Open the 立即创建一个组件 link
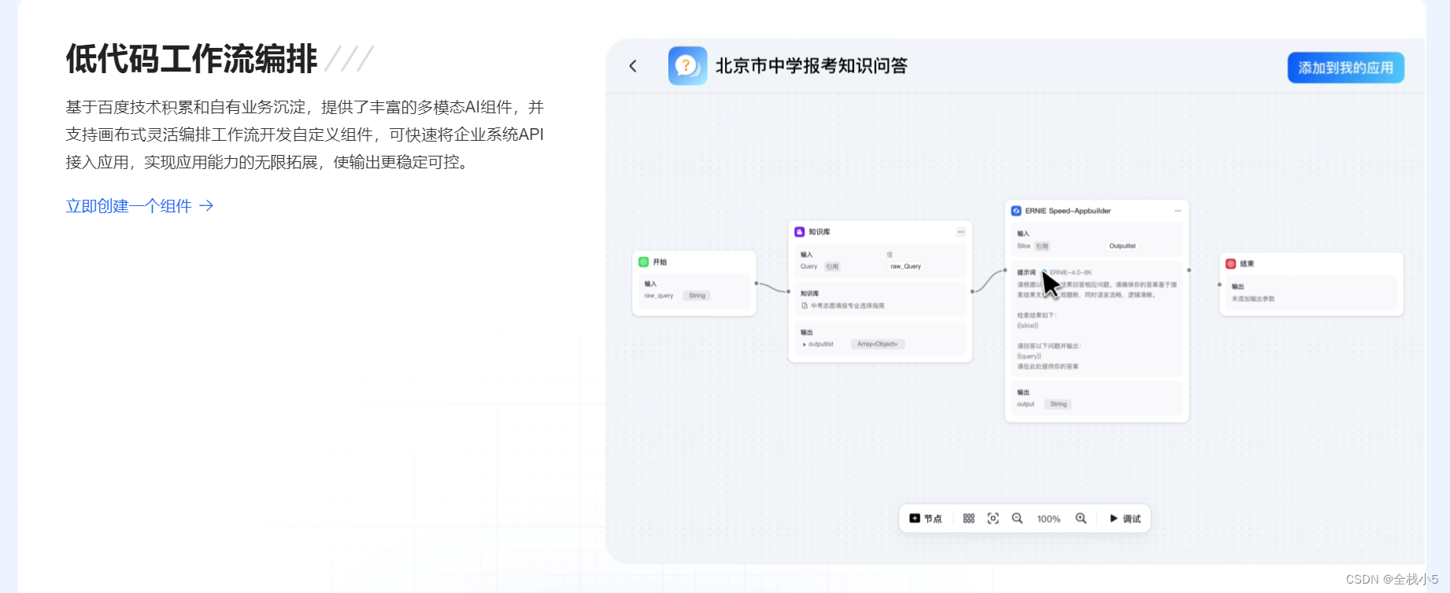This screenshot has height=593, width=1450. pos(140,206)
